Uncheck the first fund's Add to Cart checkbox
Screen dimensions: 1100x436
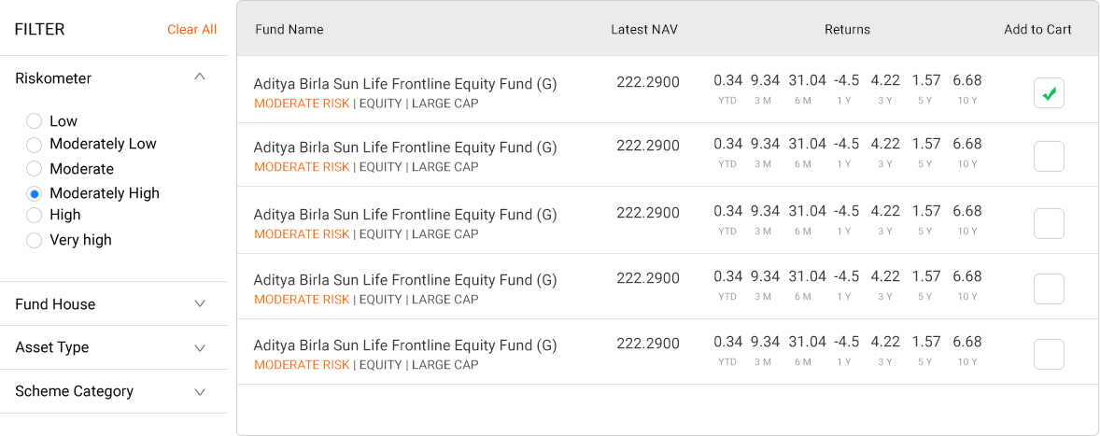(x=1049, y=93)
